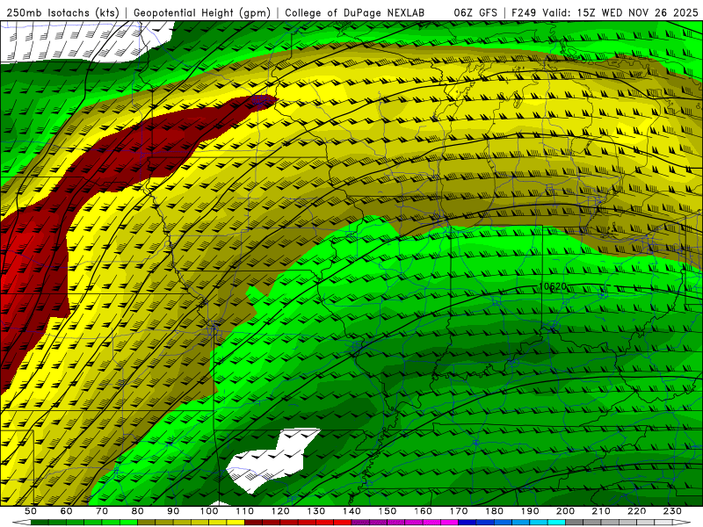Select the bright yellow 105-110 kt legend swatch

pos(236,522)
